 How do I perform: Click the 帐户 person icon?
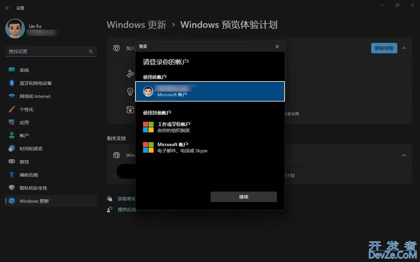tap(12, 135)
